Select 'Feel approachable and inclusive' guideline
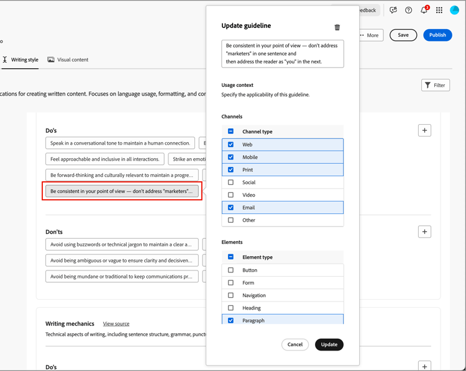 [x=104, y=159]
